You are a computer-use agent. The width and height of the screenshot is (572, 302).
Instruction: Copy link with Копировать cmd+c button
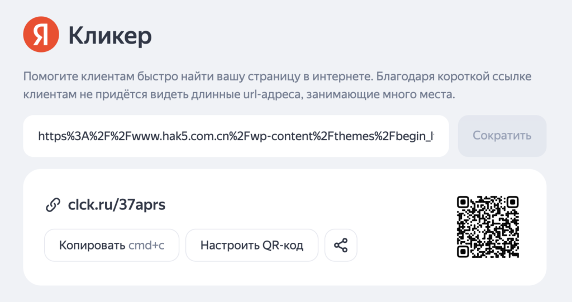(112, 245)
